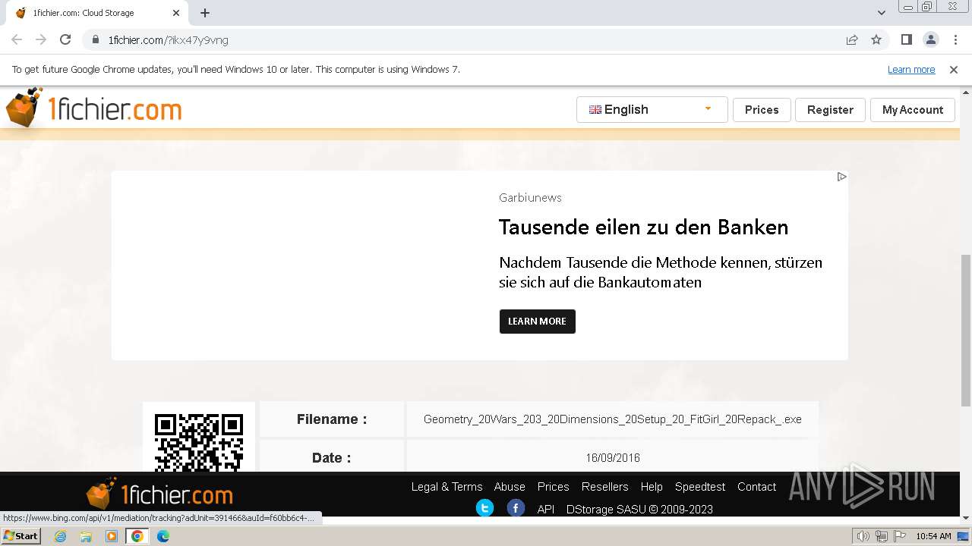Open Windows Media Player from taskbar
Image resolution: width=972 pixels, height=546 pixels.
(112, 536)
